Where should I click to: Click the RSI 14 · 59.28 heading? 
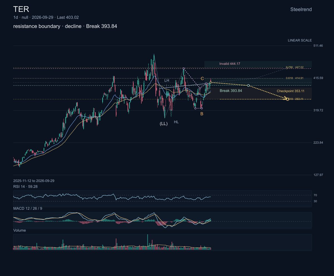pyautogui.click(x=25, y=187)
